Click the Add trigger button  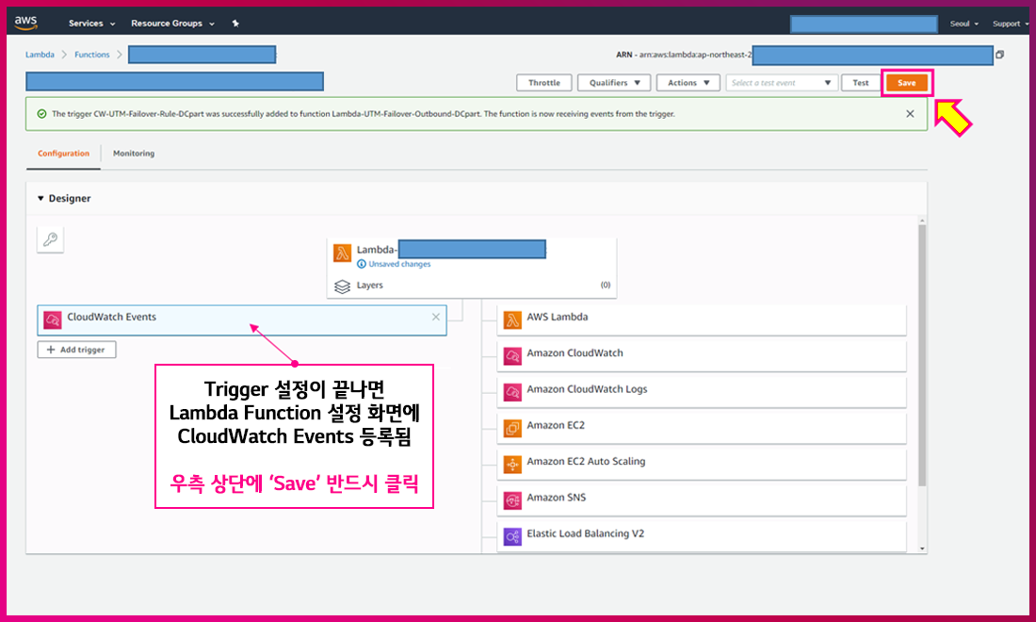(77, 350)
